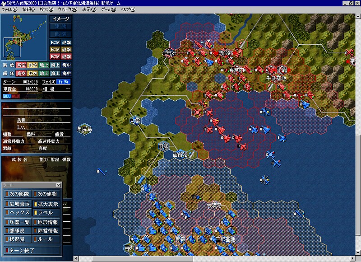Viewport: 361px width, 262px height.
Task: Toggle the blue ECM range display
Action: click(x=55, y=42)
